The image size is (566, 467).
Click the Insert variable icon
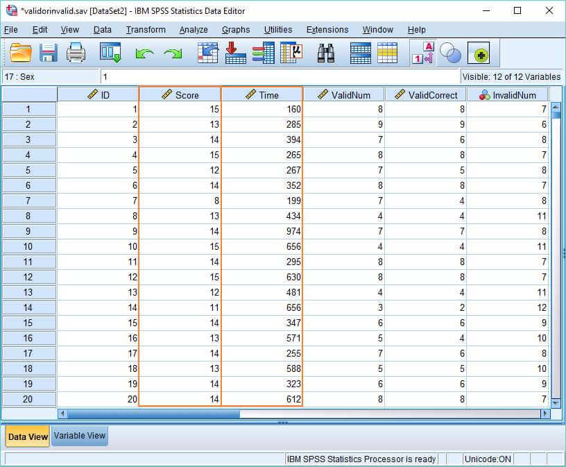coord(387,53)
